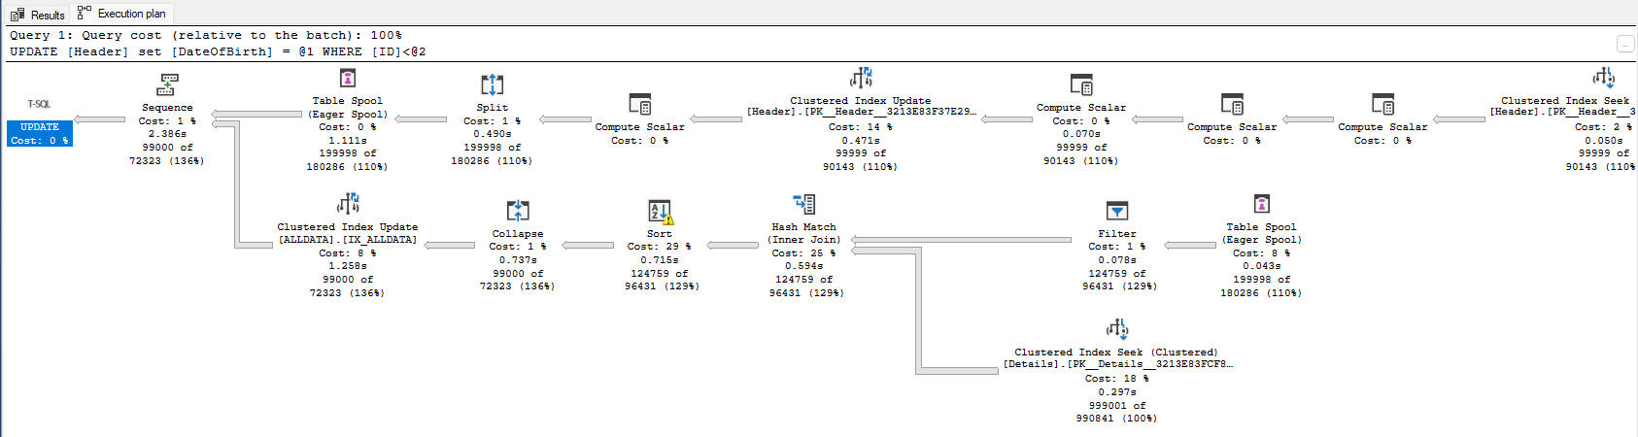This screenshot has height=437, width=1638.
Task: Select the Compute Scalar icon beside Clustered Index Seek
Action: [x=1383, y=105]
